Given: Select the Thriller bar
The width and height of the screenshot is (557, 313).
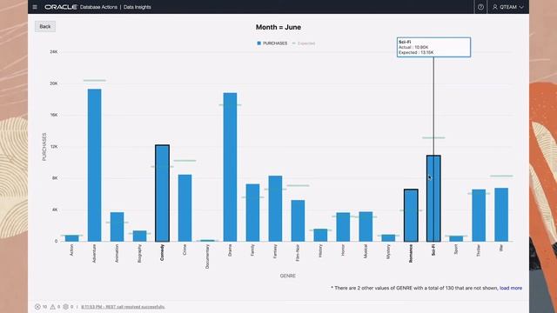Looking at the screenshot, I should pos(479,216).
